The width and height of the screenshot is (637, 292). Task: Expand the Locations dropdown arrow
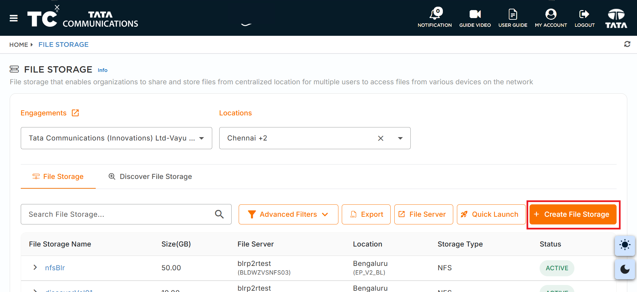tap(400, 138)
